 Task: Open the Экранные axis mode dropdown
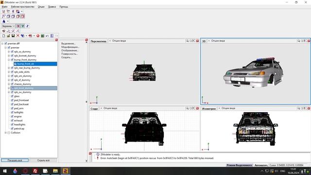click(x=8, y=26)
